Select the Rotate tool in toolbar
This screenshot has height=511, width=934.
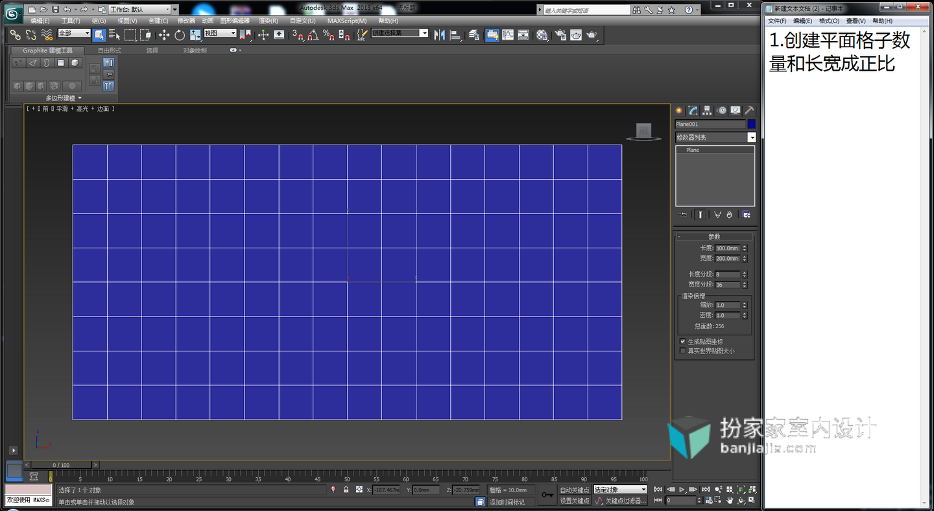(x=180, y=35)
